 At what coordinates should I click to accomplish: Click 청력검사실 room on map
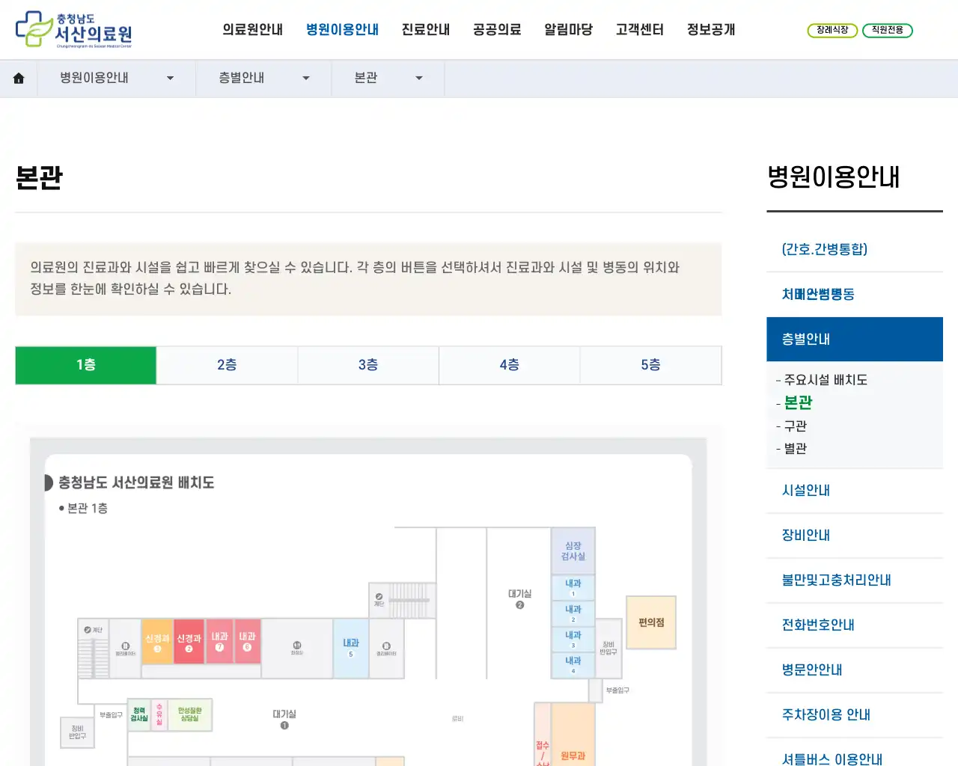click(x=139, y=714)
